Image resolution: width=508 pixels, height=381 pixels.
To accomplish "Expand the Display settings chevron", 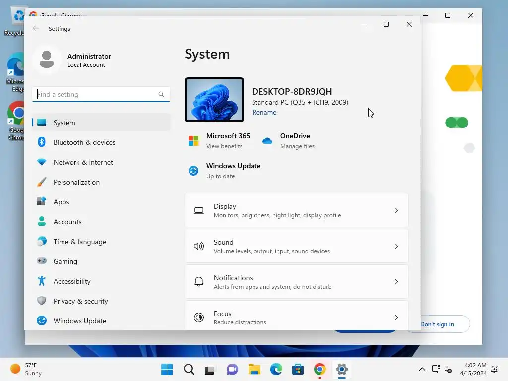I will tap(396, 210).
